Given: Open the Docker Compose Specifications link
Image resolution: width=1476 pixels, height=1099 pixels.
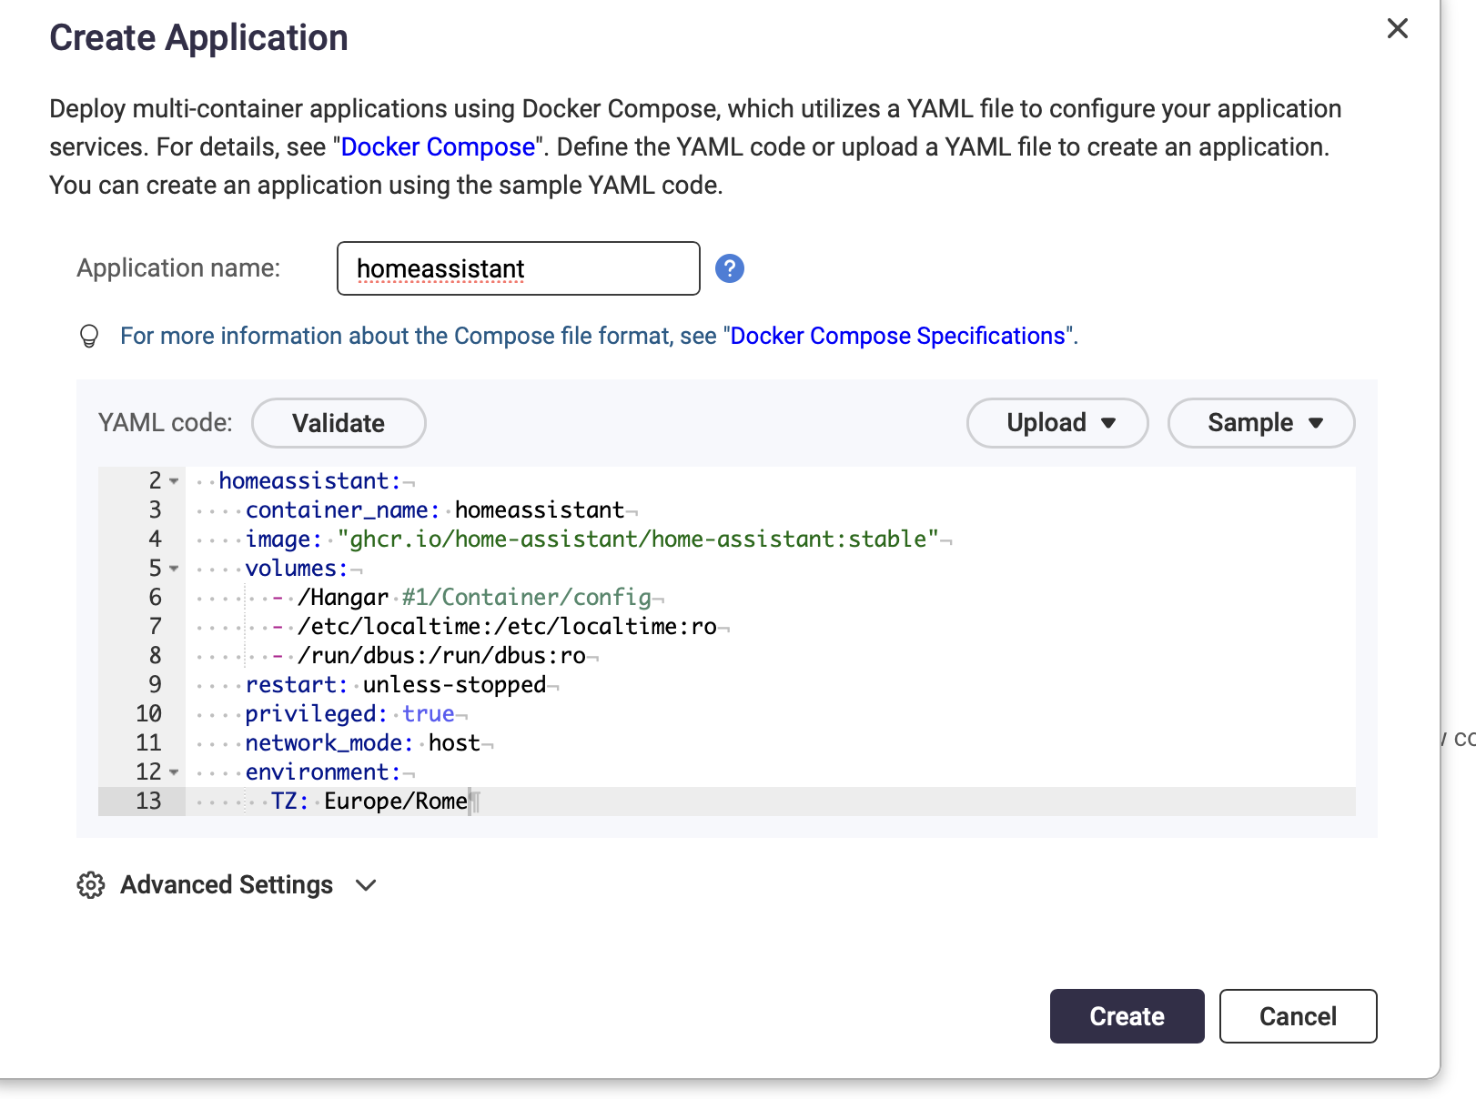Looking at the screenshot, I should pos(897,337).
